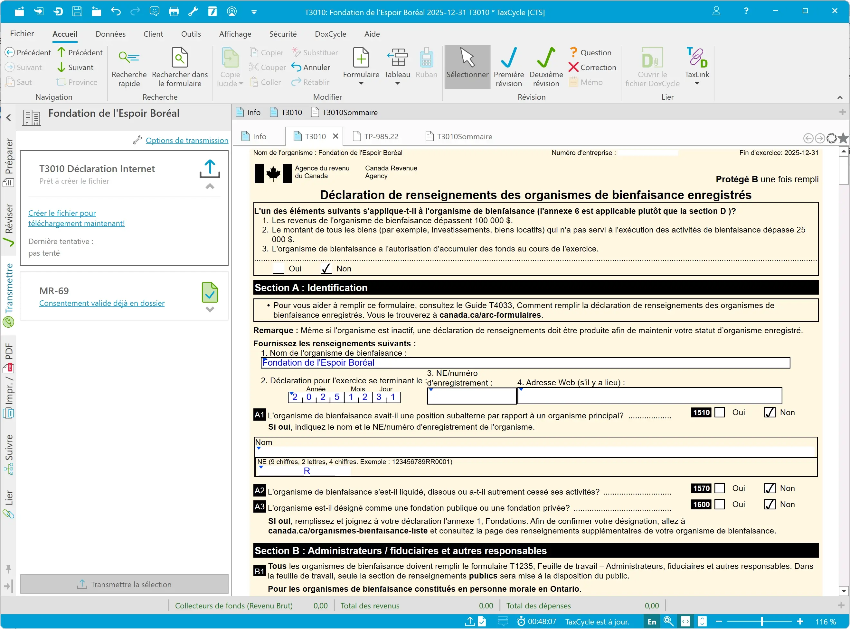This screenshot has height=629, width=850.
Task: Click the upload icon for T3010 Déclaration Internet
Action: (210, 169)
